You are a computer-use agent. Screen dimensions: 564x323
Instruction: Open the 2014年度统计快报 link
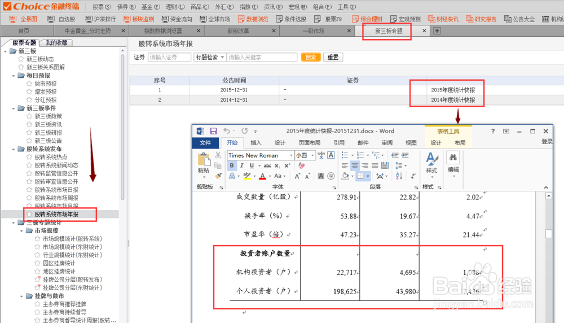point(453,100)
